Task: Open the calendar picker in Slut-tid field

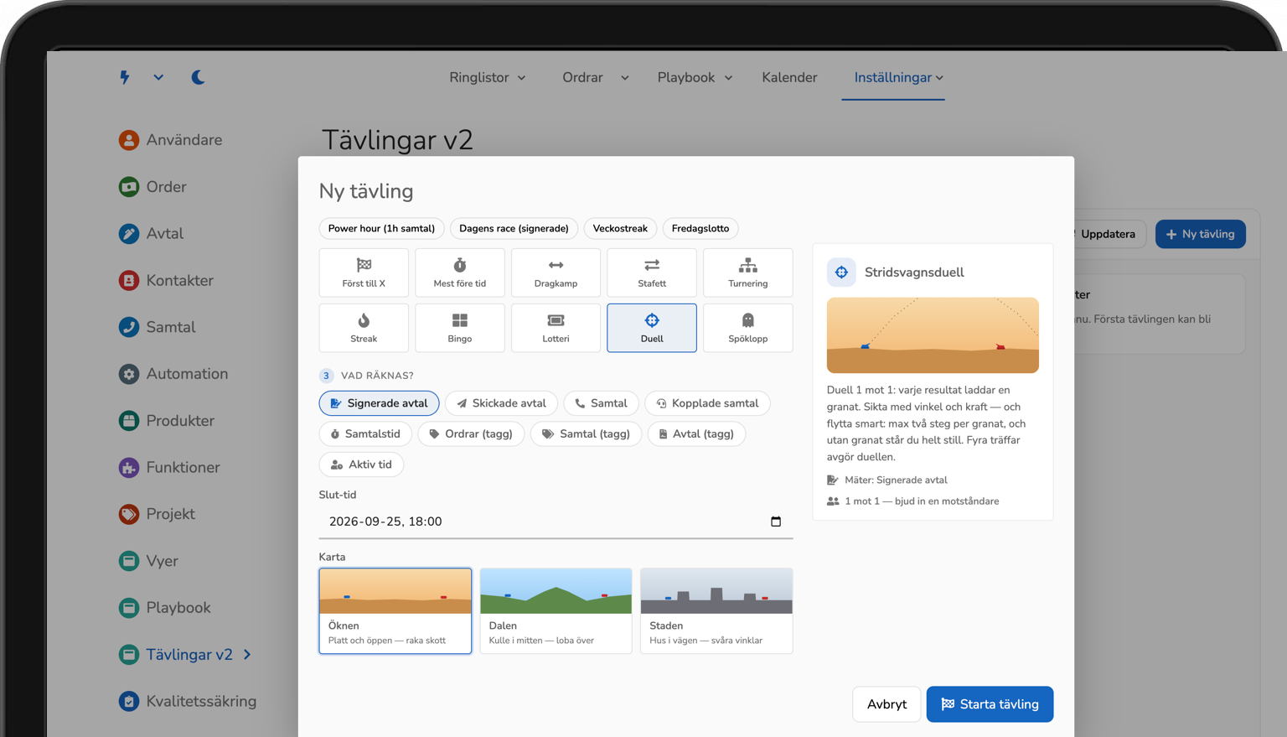Action: [x=776, y=522]
